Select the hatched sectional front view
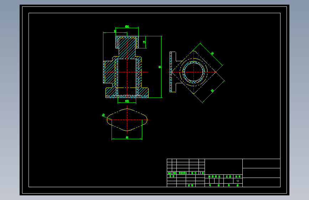This screenshot has height=200, width=309. [x=126, y=67]
